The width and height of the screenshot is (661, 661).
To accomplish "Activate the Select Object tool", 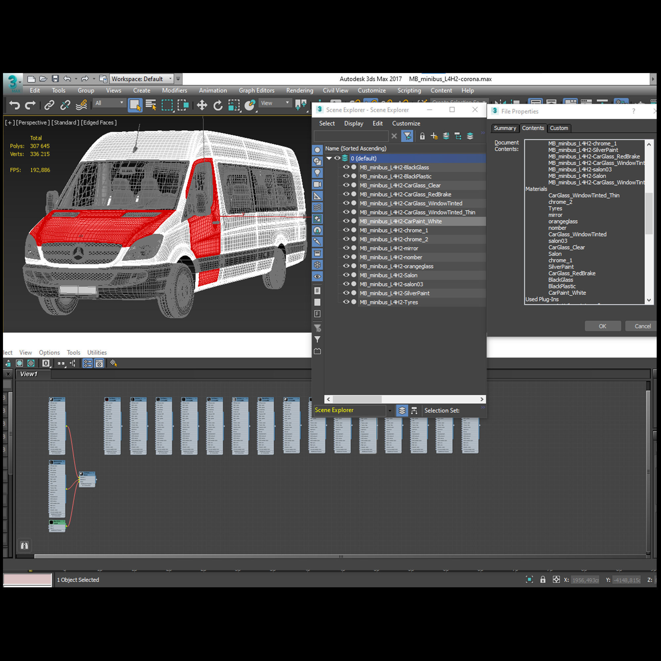I will 135,105.
